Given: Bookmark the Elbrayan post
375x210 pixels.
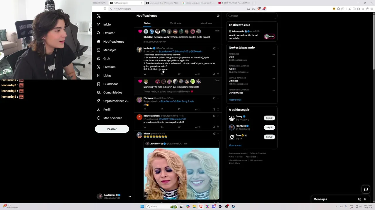Looking at the screenshot, I should click(x=214, y=109).
